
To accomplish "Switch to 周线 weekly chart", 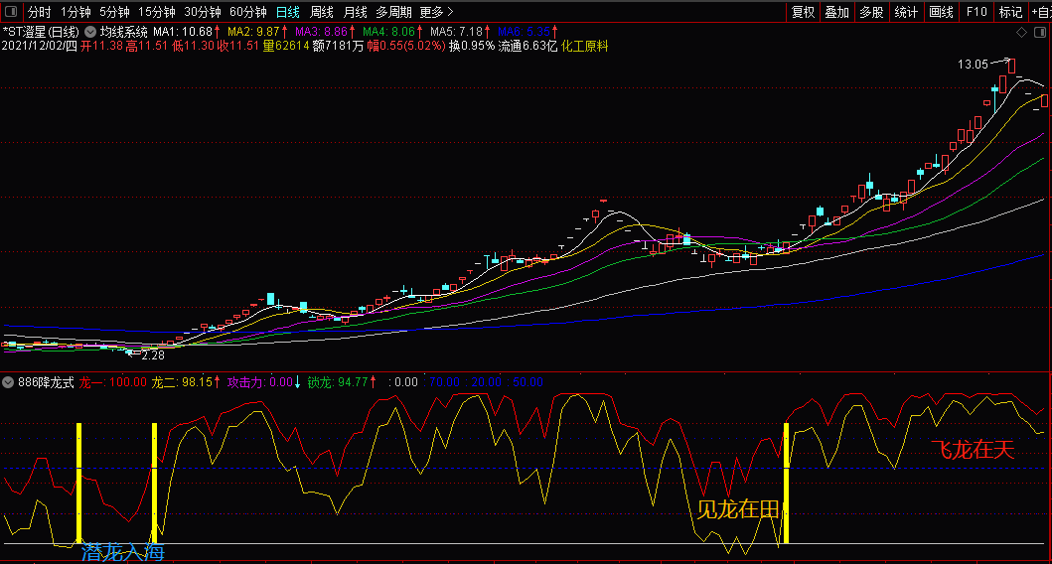I will click(x=322, y=12).
